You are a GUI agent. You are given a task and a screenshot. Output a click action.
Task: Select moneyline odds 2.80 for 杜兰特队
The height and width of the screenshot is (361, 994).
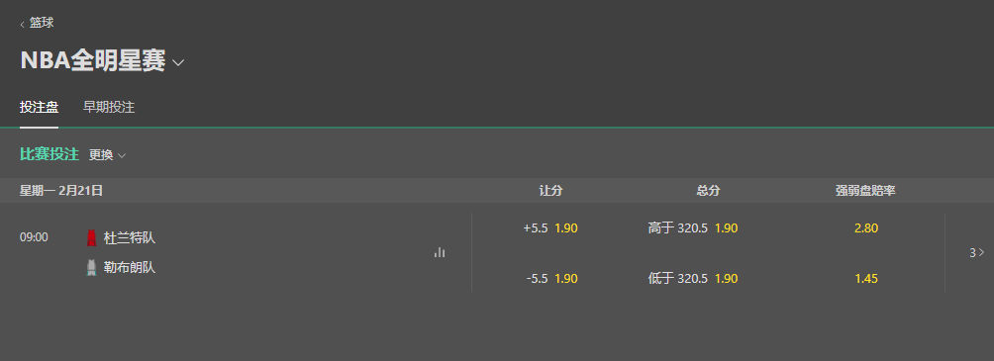tap(866, 228)
